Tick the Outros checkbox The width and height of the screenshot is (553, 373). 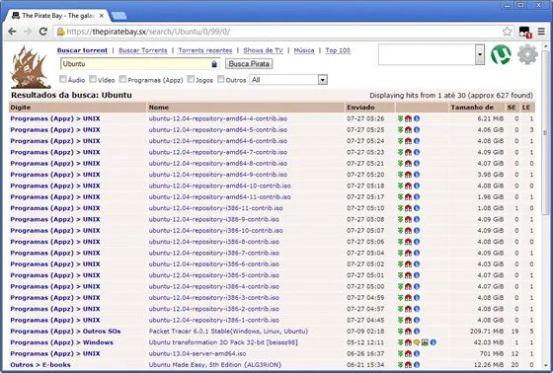click(221, 79)
